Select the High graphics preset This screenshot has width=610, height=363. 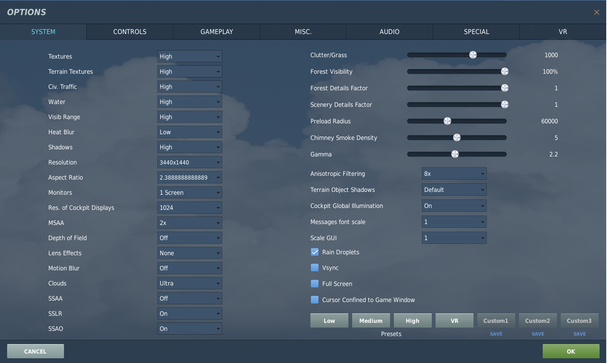[x=412, y=320]
